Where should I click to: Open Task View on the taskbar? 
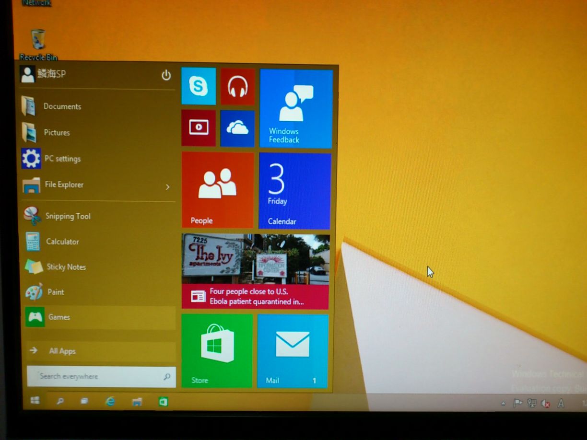click(x=84, y=401)
